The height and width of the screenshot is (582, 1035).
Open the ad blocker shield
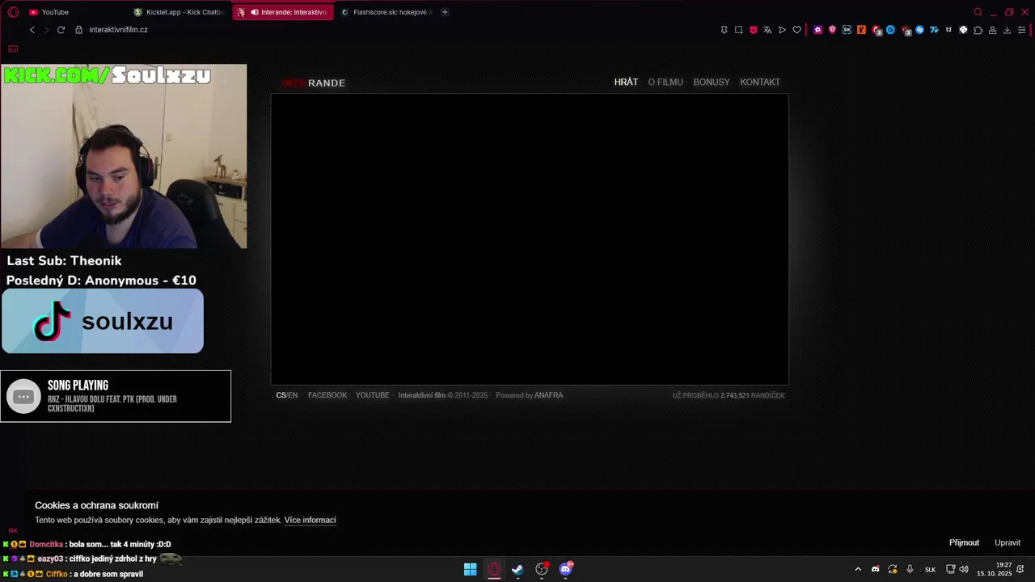point(753,30)
